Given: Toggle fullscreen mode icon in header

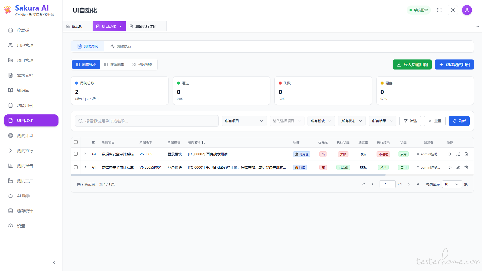Looking at the screenshot, I should (x=439, y=10).
